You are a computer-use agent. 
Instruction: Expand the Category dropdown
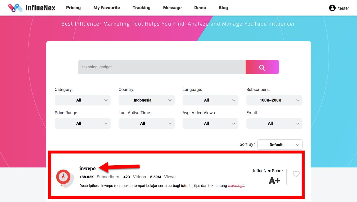[x=83, y=100]
